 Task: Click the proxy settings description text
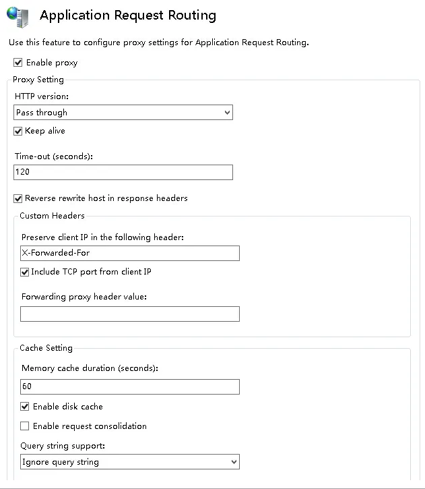(x=159, y=42)
